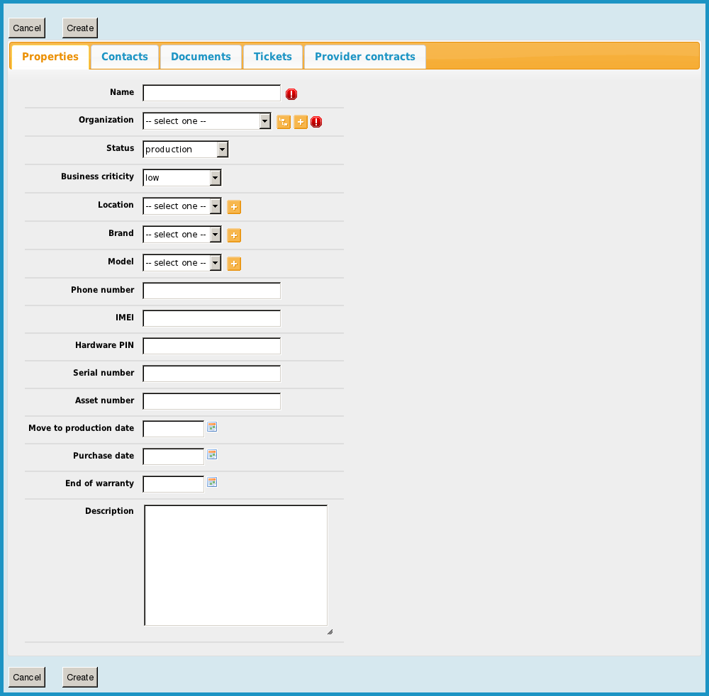Screen dimensions: 709x696
Task: Open calendar for Move to production date
Action: coord(212,427)
